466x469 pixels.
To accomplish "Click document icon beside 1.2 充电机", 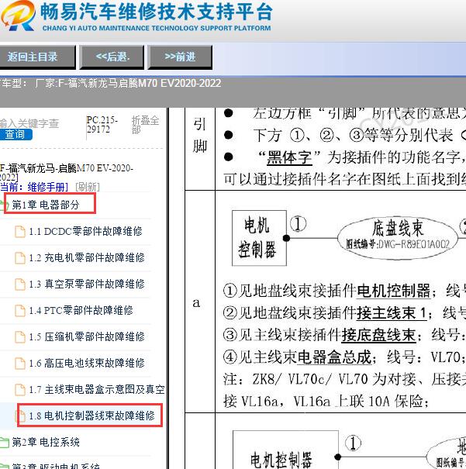I will coord(20,258).
